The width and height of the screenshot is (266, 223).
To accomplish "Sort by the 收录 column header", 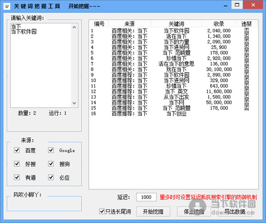I will [x=219, y=24].
